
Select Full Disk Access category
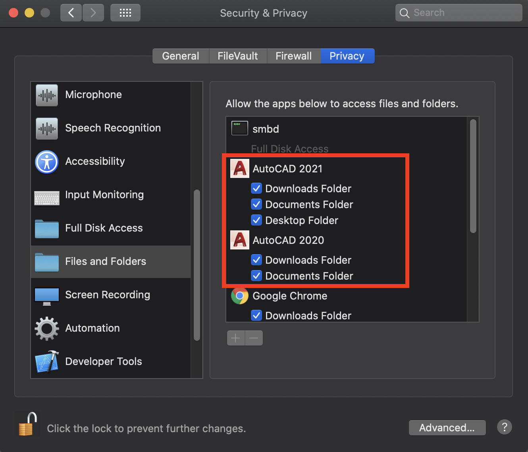(111, 228)
